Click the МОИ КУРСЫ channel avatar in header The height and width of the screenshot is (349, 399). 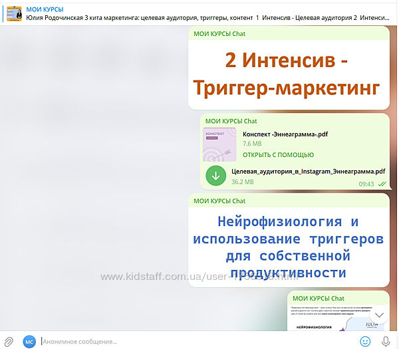pos(14,13)
